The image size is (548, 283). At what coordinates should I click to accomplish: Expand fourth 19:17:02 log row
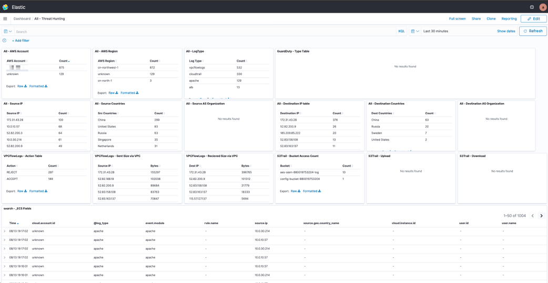click(5, 257)
